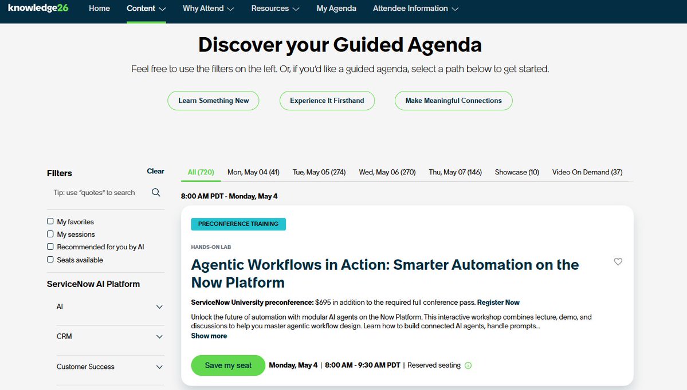Click Show more to expand the description

pos(209,336)
